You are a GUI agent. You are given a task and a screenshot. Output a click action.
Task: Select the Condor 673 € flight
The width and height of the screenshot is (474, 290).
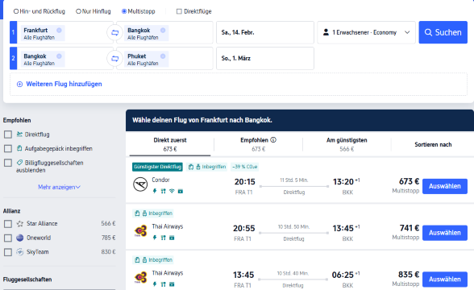click(445, 186)
